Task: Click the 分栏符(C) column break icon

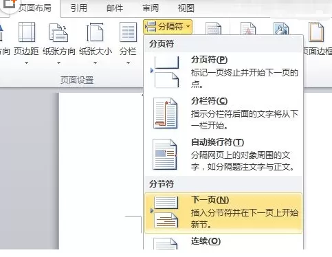Action: coord(165,113)
